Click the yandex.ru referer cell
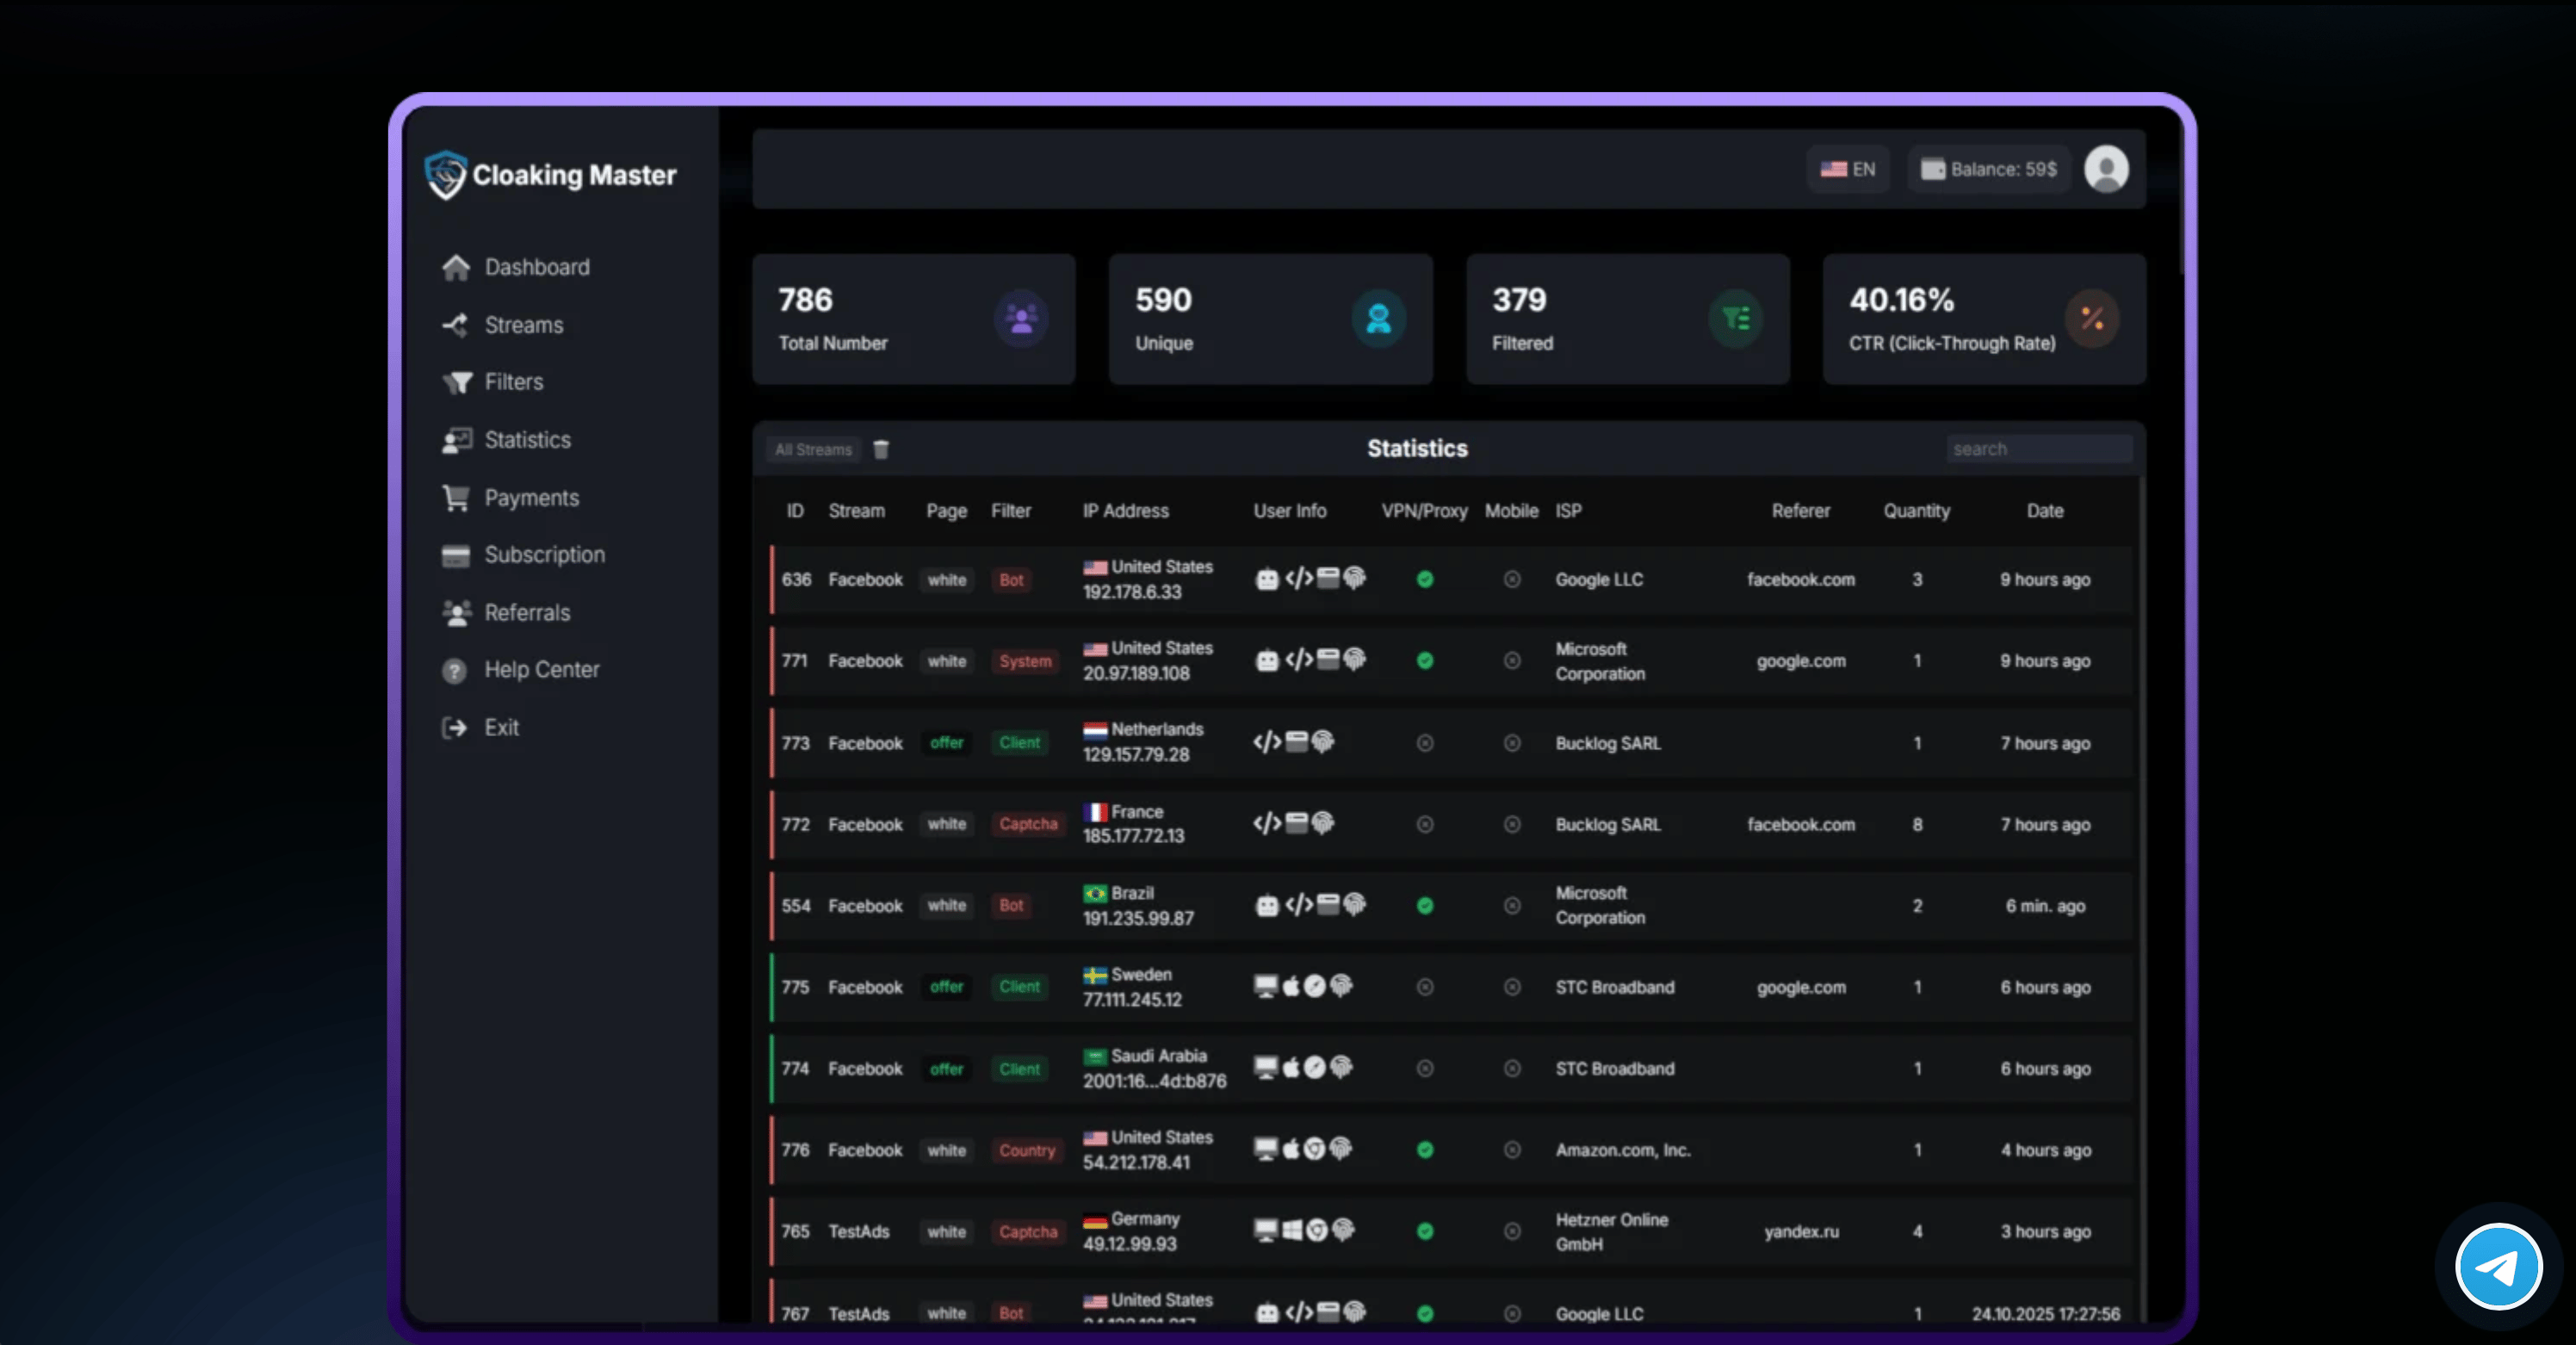Viewport: 2576px width, 1345px height. [1801, 1231]
